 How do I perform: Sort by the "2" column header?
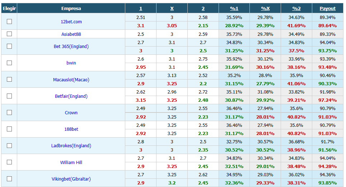203,8
